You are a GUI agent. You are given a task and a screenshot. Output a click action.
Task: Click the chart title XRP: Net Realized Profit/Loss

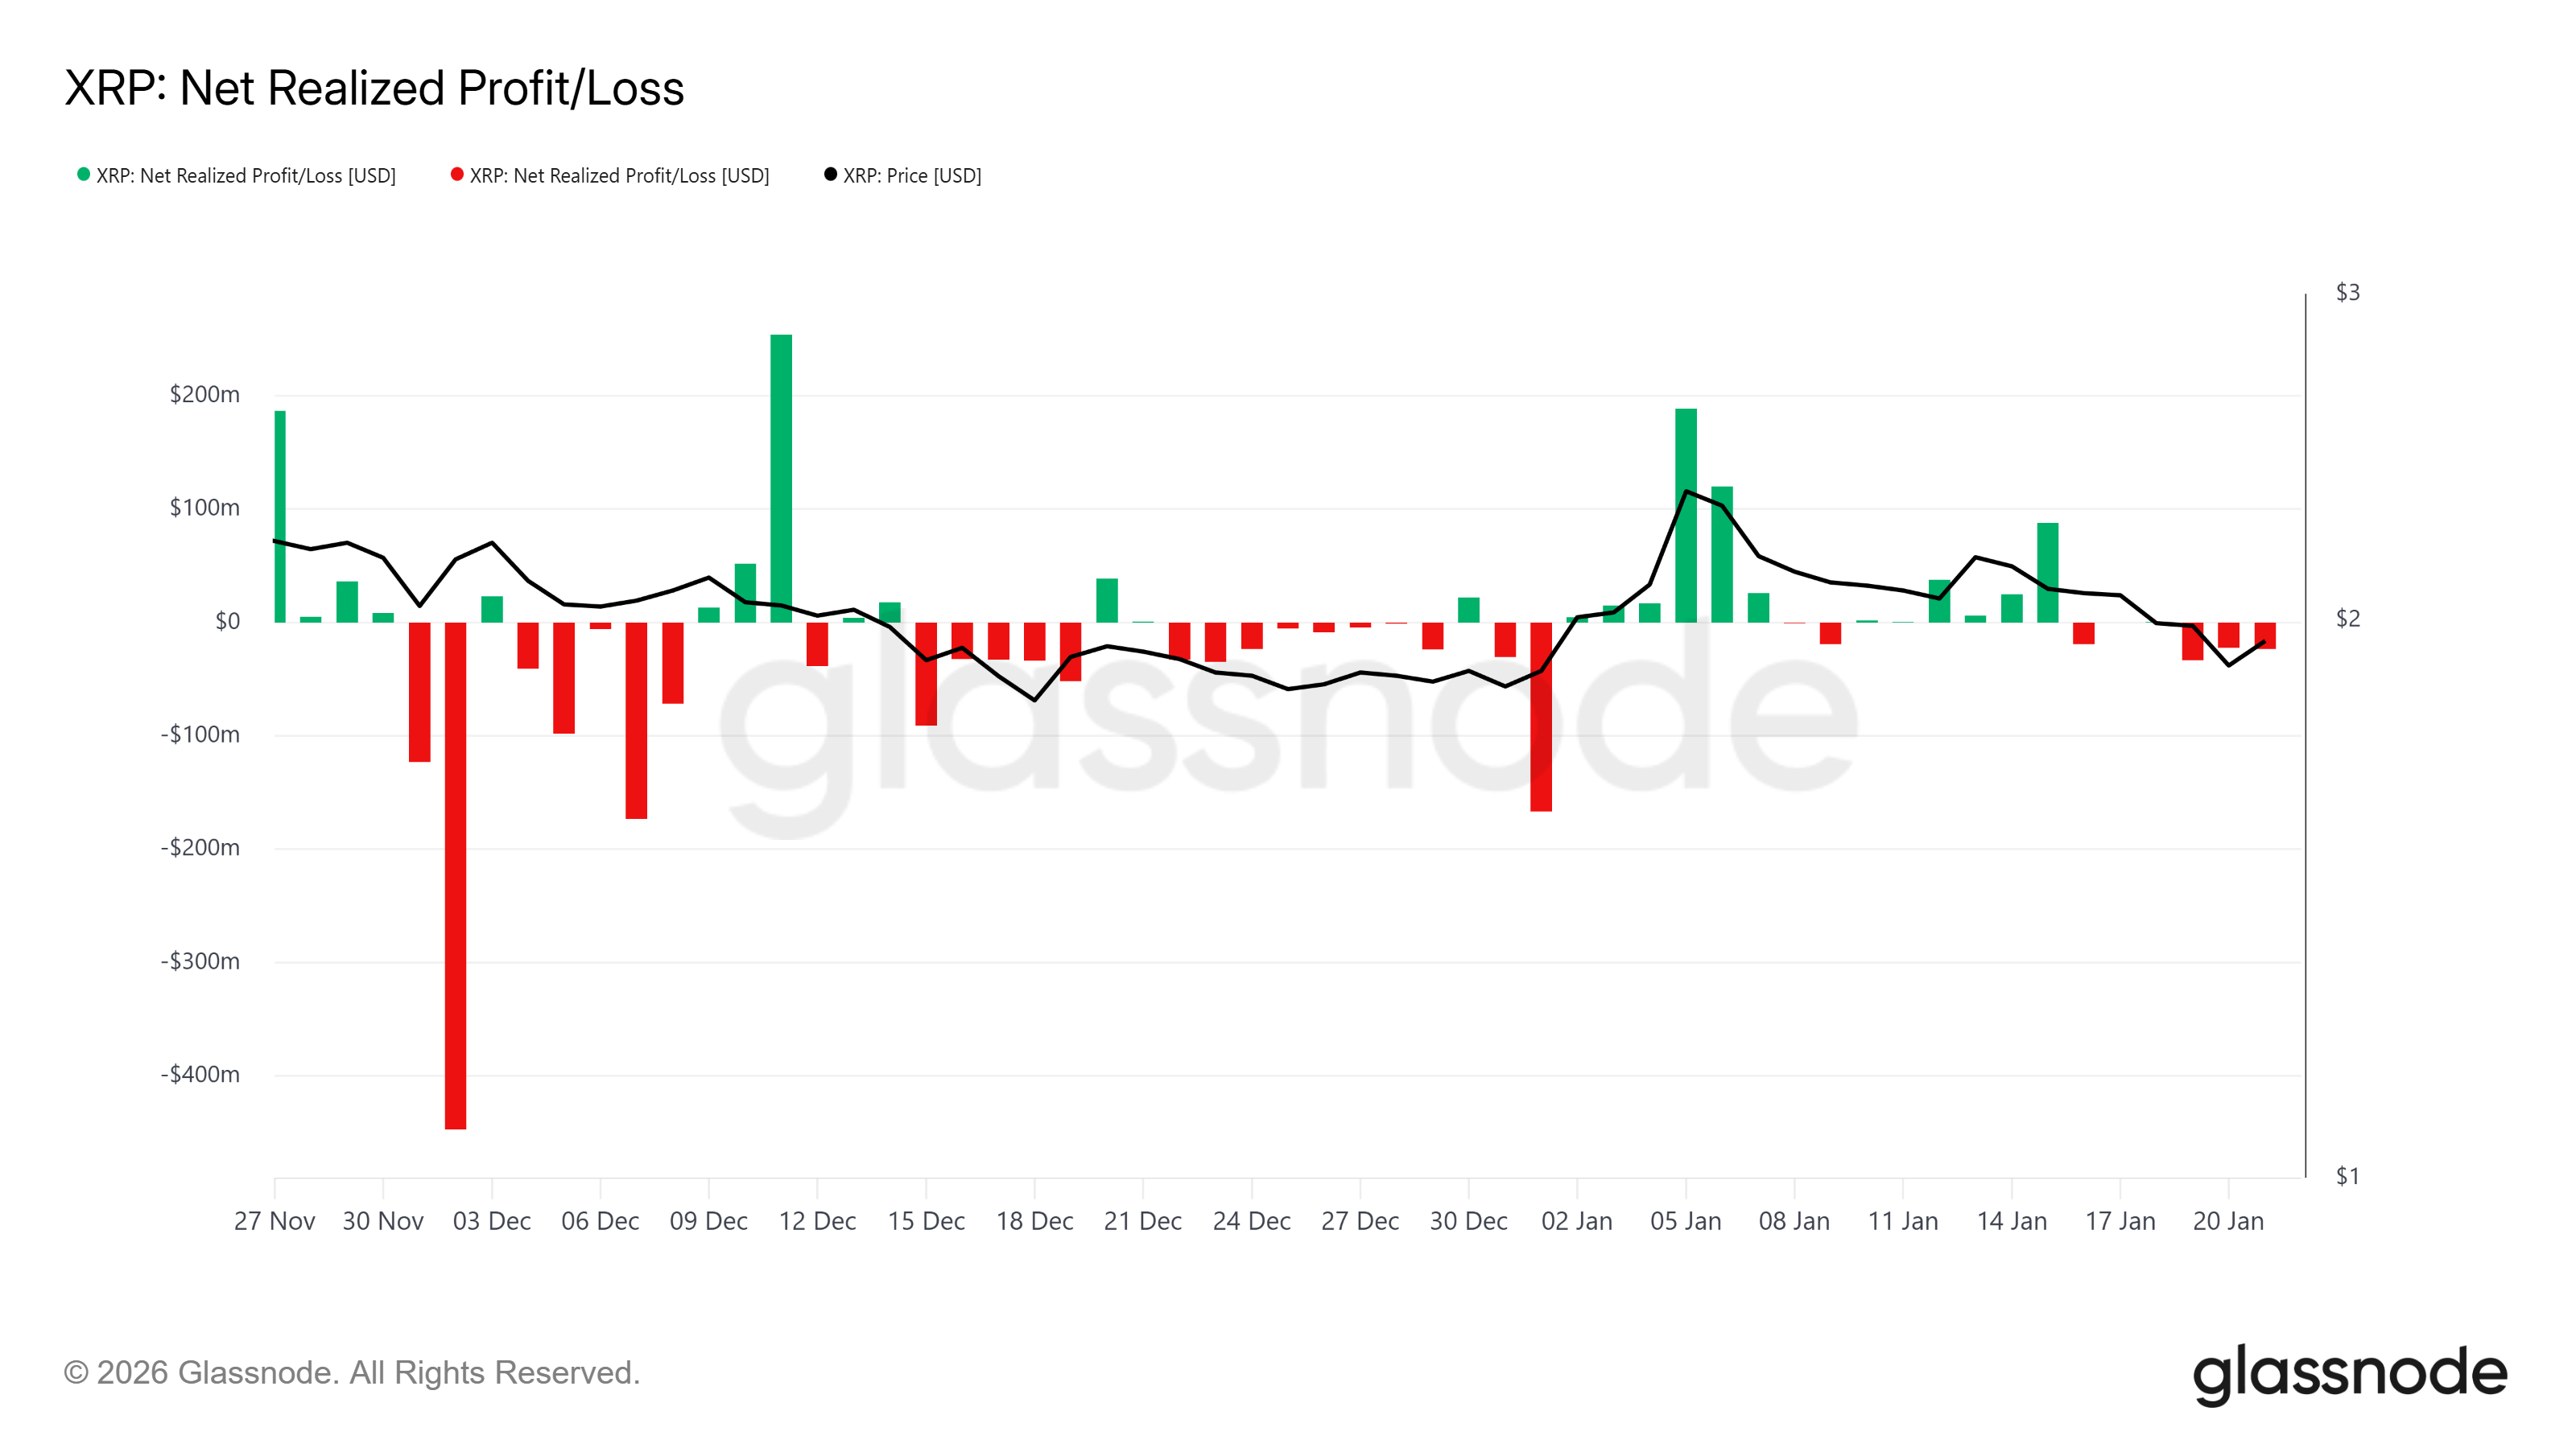point(374,88)
